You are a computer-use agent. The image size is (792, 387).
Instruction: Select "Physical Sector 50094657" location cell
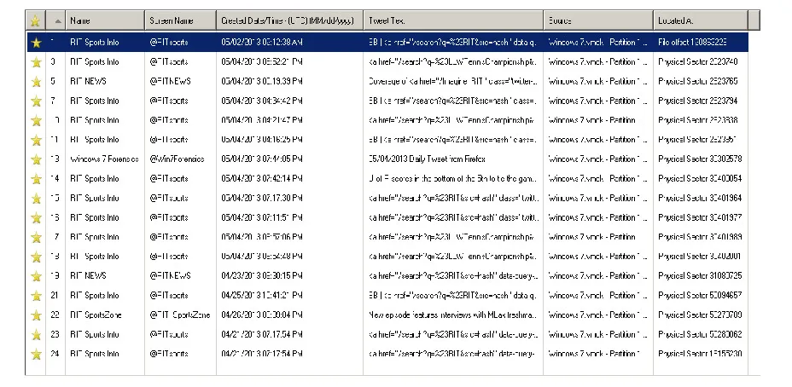point(700,295)
